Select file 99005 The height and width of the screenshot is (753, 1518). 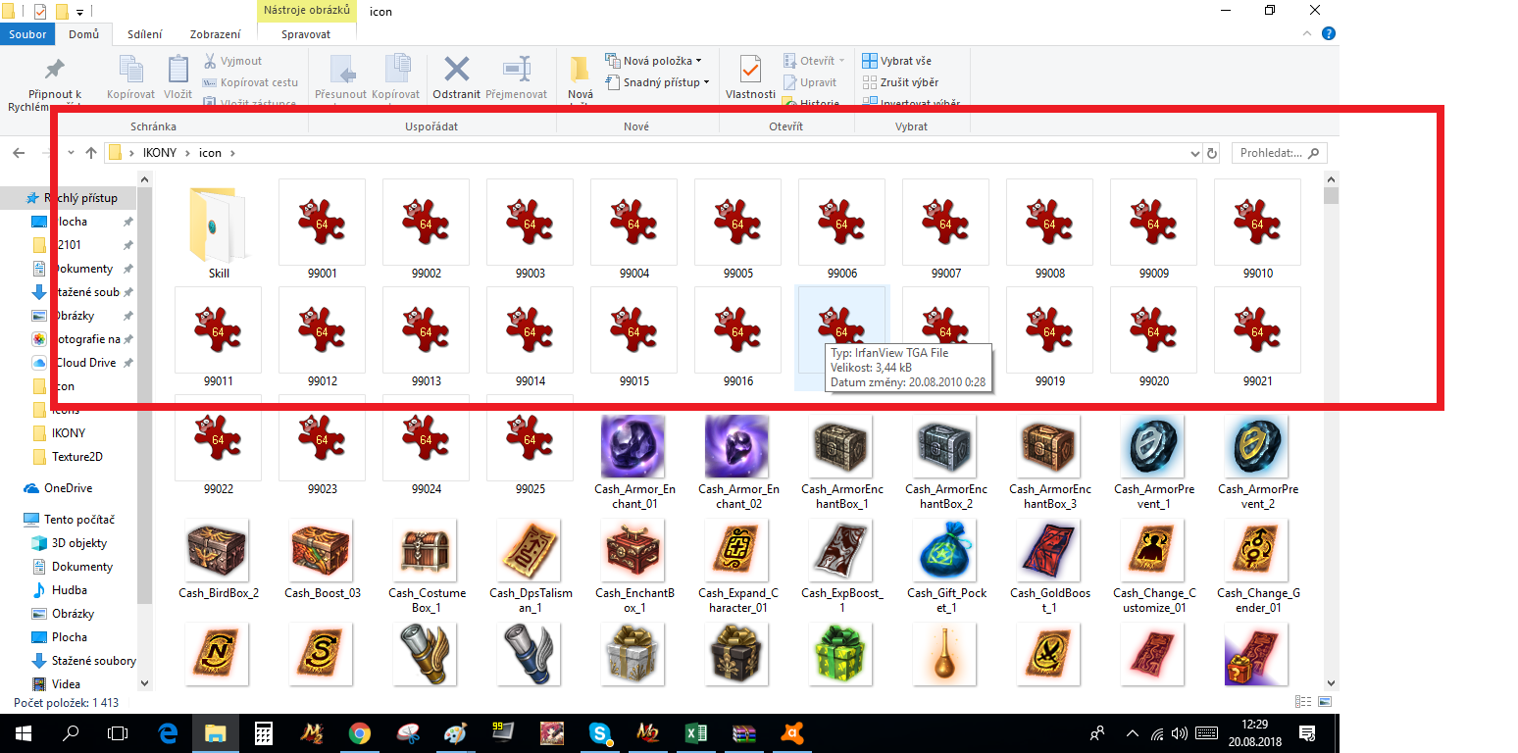click(x=737, y=230)
